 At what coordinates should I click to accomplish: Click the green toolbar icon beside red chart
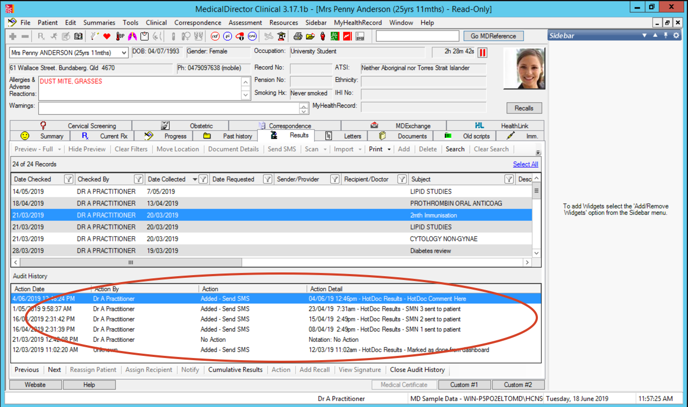point(335,36)
